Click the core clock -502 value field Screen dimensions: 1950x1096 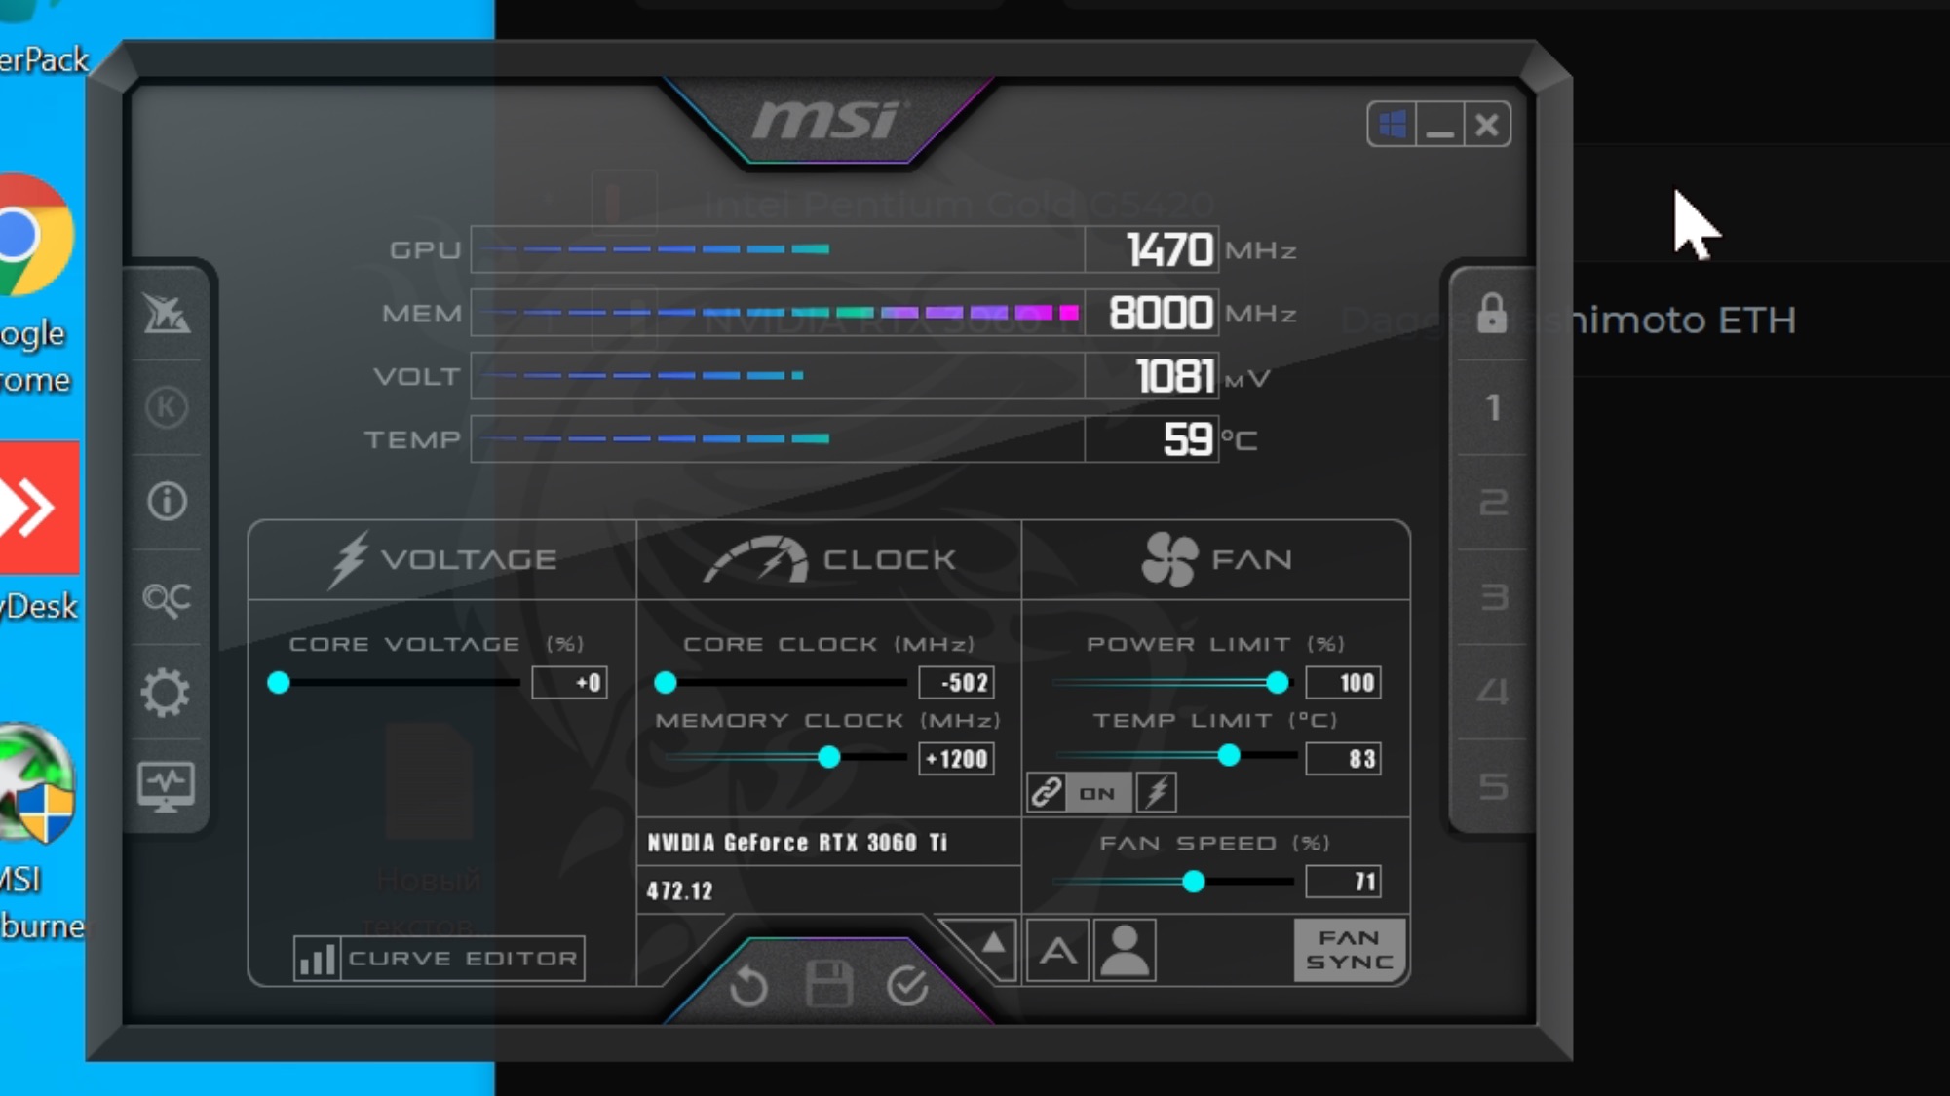(x=957, y=683)
